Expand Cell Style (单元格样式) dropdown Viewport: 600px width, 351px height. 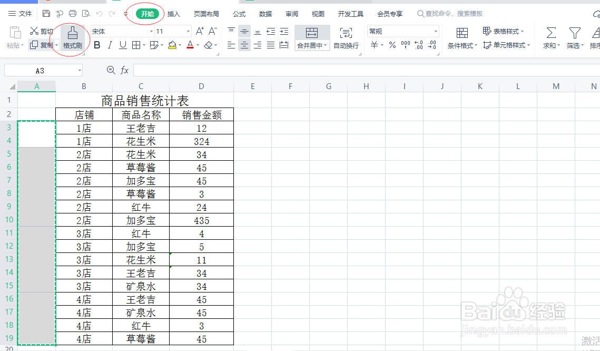point(528,45)
